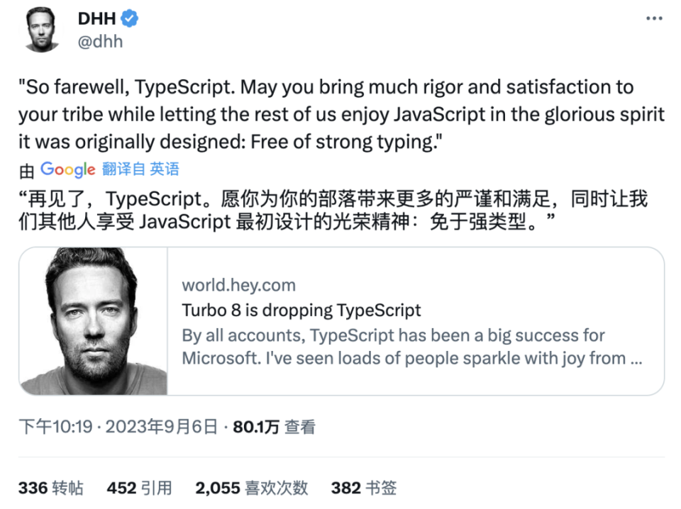Open the 382 书签 bookmarks count

tap(364, 488)
